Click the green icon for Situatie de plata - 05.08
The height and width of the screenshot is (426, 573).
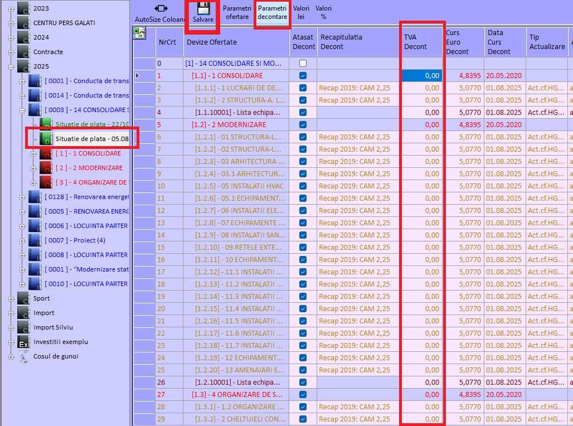click(x=46, y=138)
